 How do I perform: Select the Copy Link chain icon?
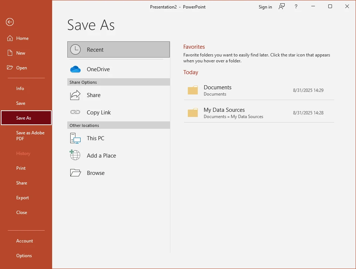(x=75, y=112)
